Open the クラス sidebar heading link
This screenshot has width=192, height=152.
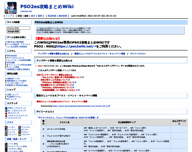[x=10, y=122]
